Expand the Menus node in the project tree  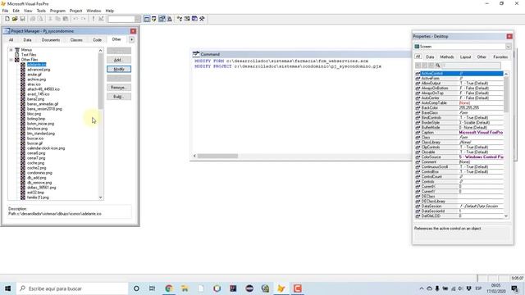pos(11,50)
